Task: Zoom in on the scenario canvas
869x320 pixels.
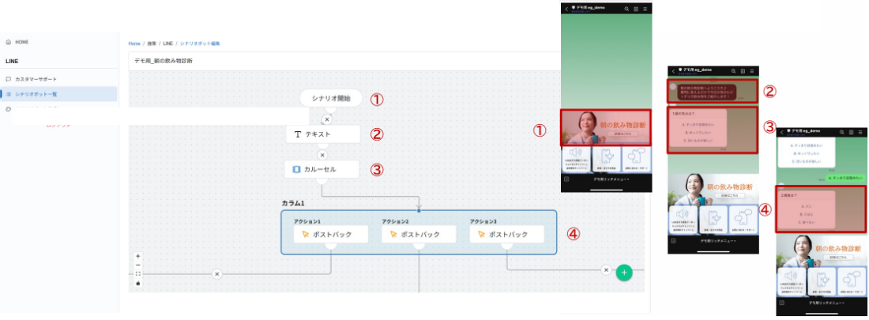Action: coord(137,256)
